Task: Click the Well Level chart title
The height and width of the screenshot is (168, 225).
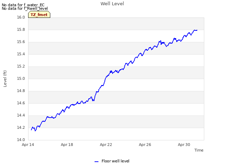Action: click(112, 4)
